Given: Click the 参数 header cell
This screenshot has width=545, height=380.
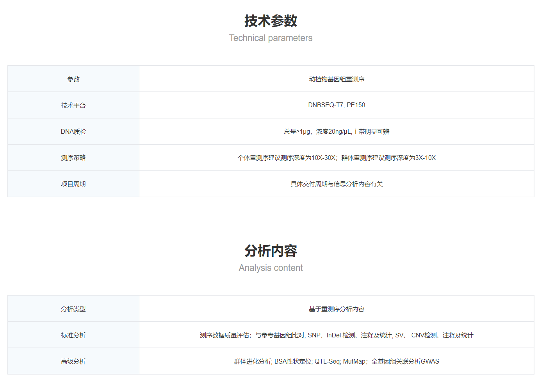Looking at the screenshot, I should click(x=73, y=79).
